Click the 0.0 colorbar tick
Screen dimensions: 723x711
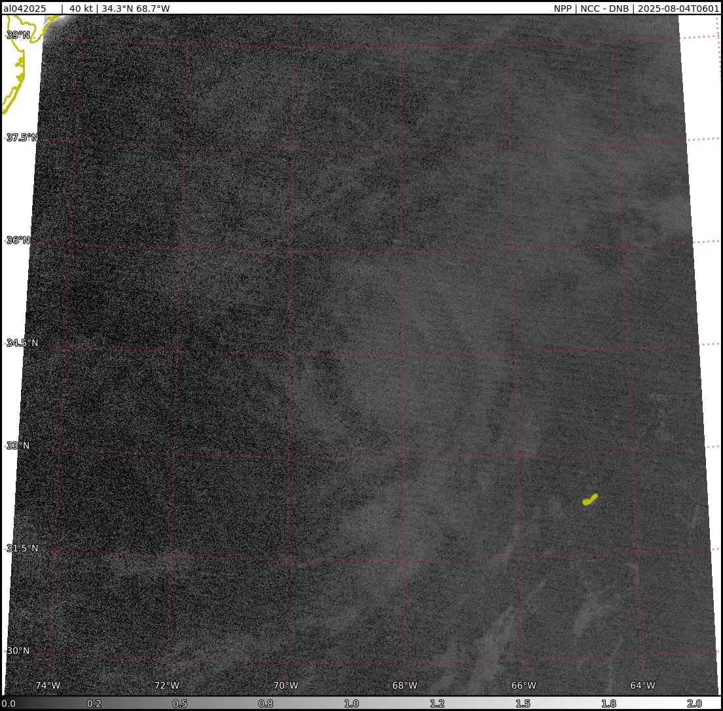(9, 704)
